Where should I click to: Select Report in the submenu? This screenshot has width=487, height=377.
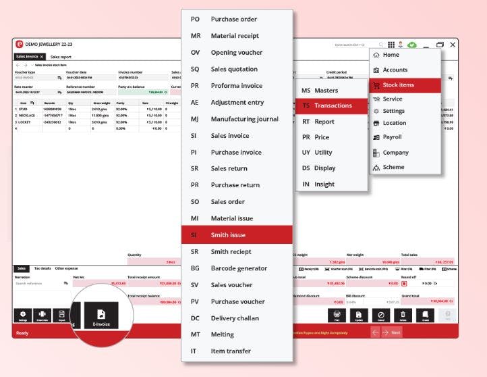pos(331,122)
